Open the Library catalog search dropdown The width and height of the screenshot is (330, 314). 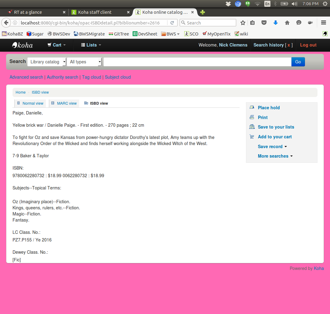coord(47,62)
